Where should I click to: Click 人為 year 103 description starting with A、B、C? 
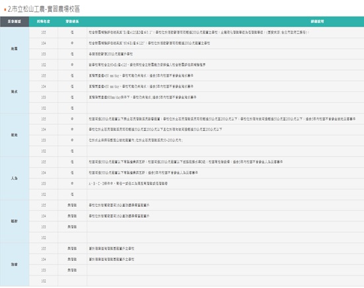pyautogui.click(x=128, y=184)
